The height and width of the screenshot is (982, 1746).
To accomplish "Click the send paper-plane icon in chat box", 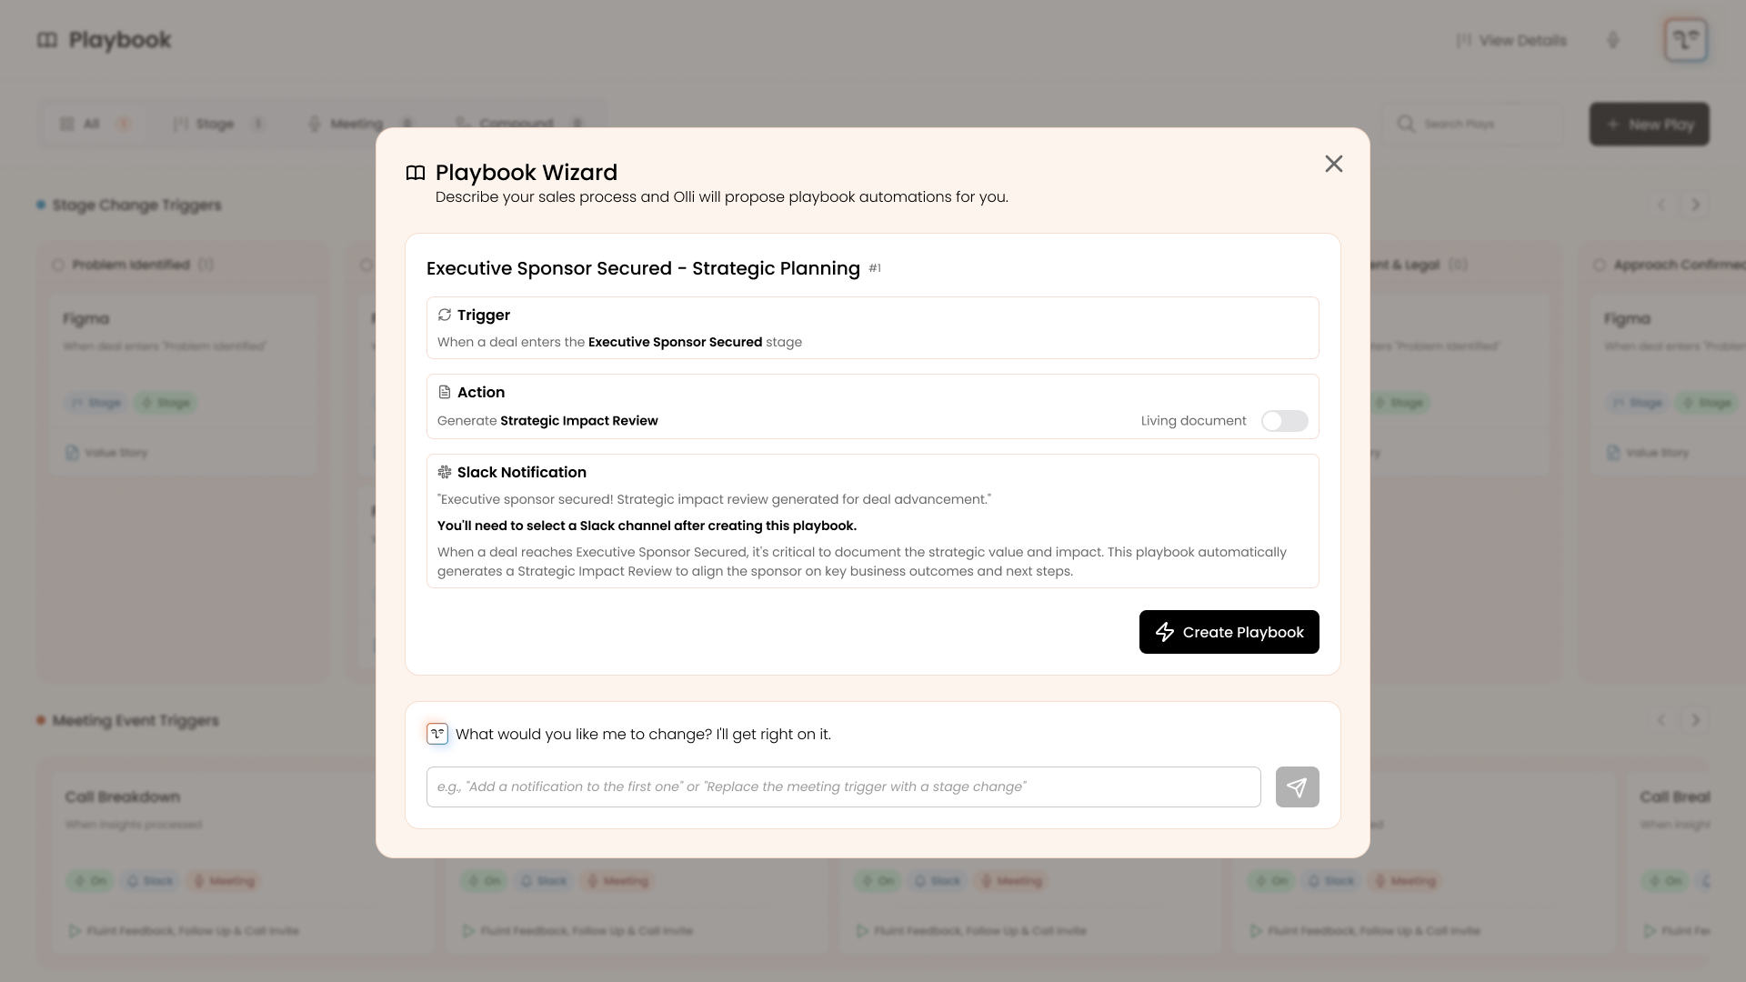I will click(1297, 787).
